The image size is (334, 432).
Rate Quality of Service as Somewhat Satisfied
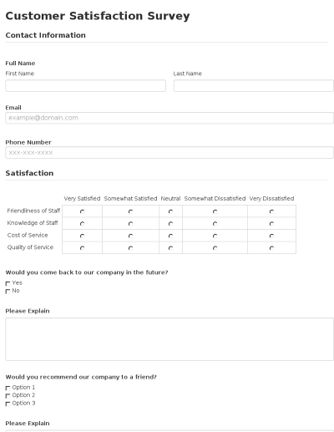coord(130,248)
